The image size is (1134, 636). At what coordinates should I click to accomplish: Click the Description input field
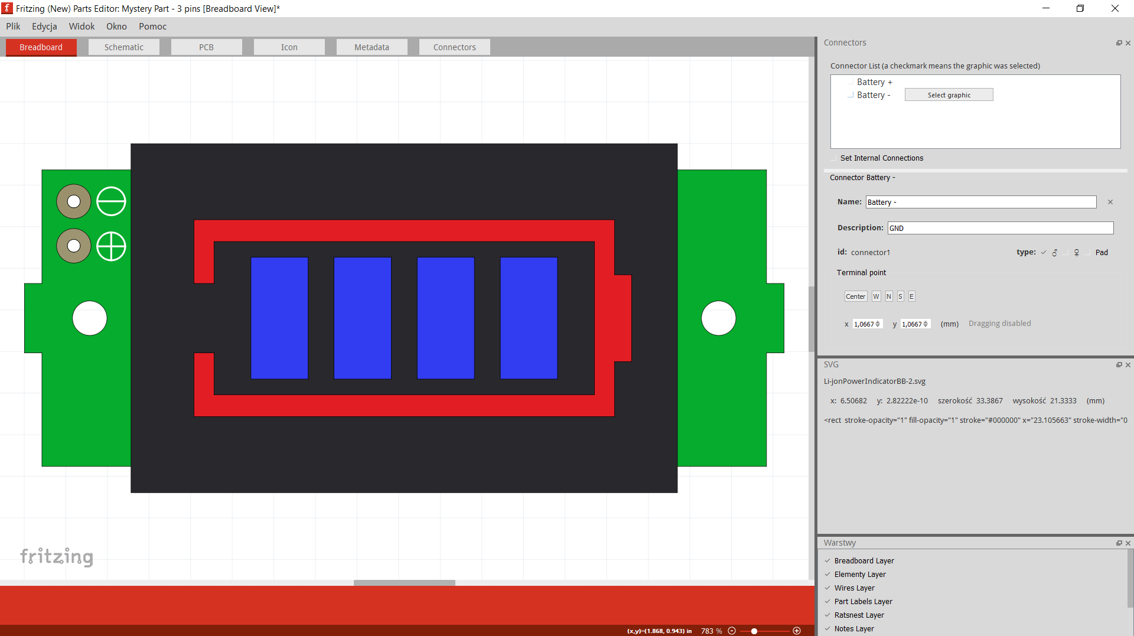[x=1000, y=229]
